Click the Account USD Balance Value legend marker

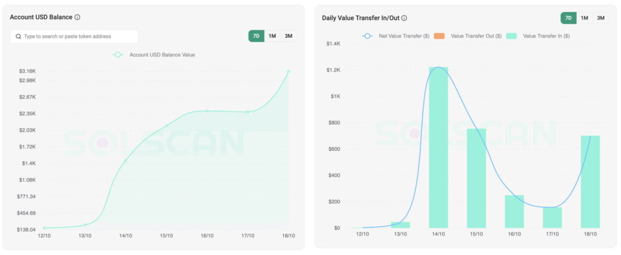(x=118, y=55)
